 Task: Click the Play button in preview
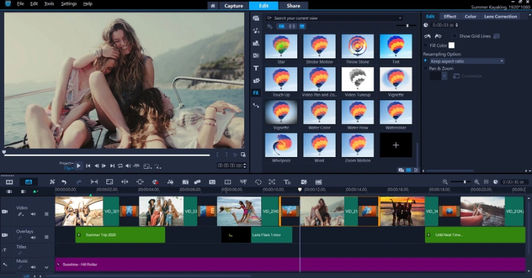click(x=79, y=166)
